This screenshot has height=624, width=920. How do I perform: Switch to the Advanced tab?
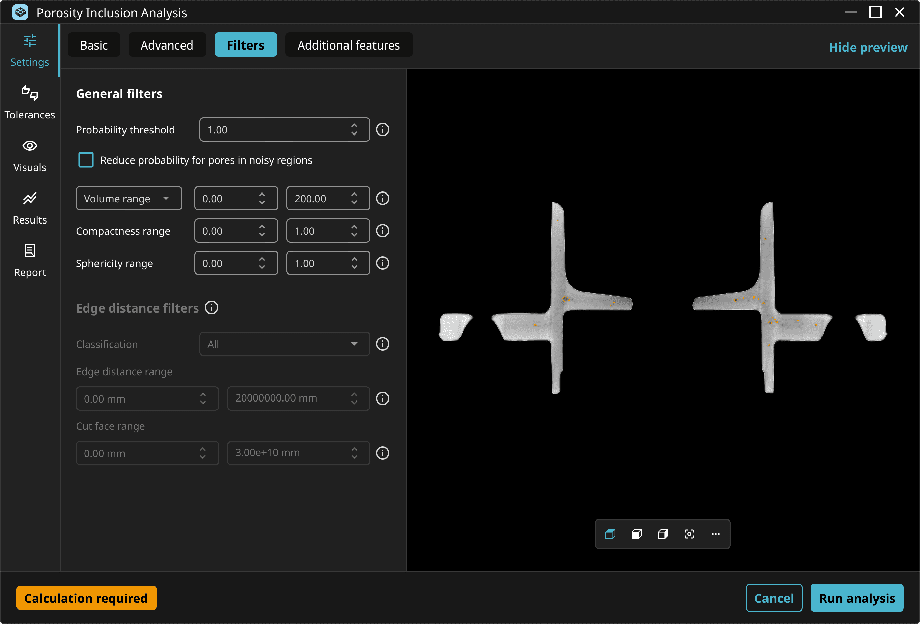[167, 45]
